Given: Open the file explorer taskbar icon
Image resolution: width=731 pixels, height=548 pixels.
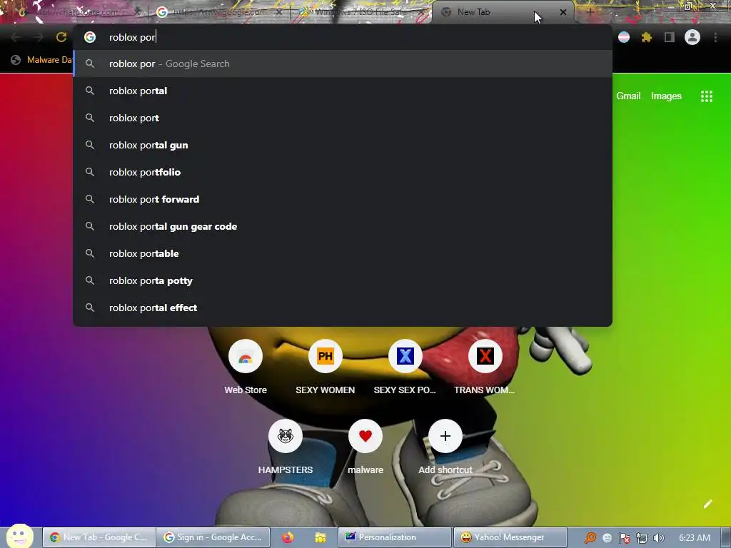Looking at the screenshot, I should [321, 537].
